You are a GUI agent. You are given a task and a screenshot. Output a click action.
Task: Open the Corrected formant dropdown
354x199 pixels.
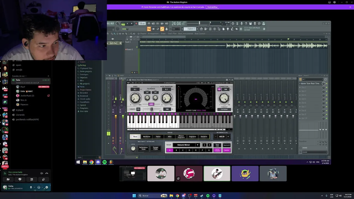point(224,109)
